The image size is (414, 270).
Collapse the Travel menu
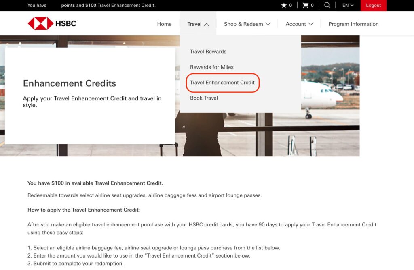[x=198, y=24]
